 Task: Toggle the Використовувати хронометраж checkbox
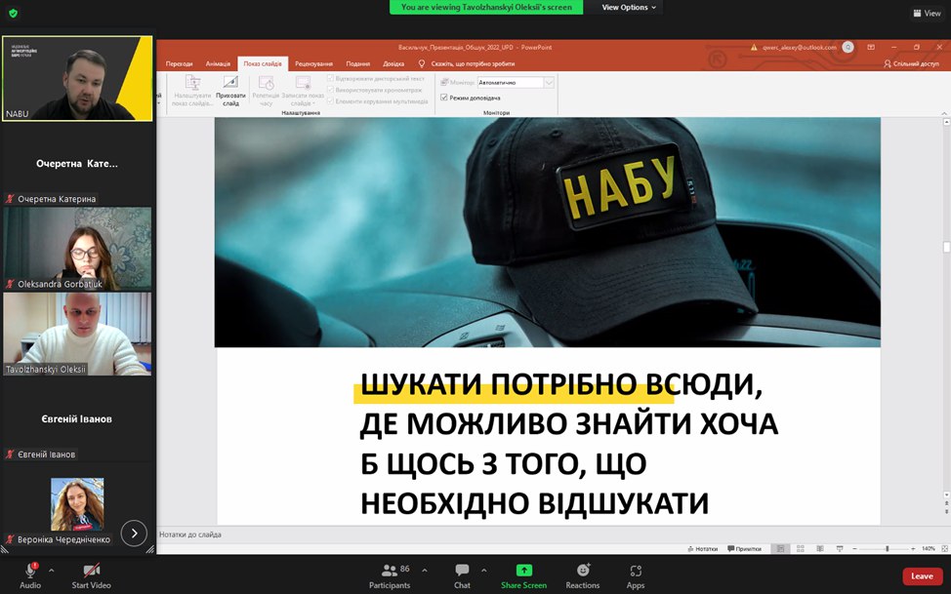tap(331, 90)
